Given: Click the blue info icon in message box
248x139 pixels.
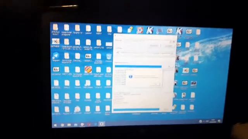Looking at the screenshot, I should 131,76.
